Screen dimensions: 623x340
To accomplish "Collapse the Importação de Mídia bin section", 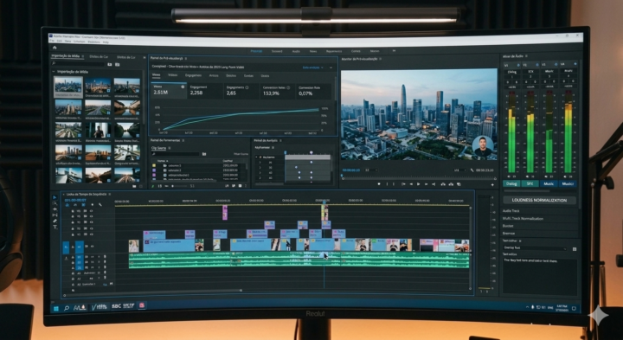I will coord(54,72).
